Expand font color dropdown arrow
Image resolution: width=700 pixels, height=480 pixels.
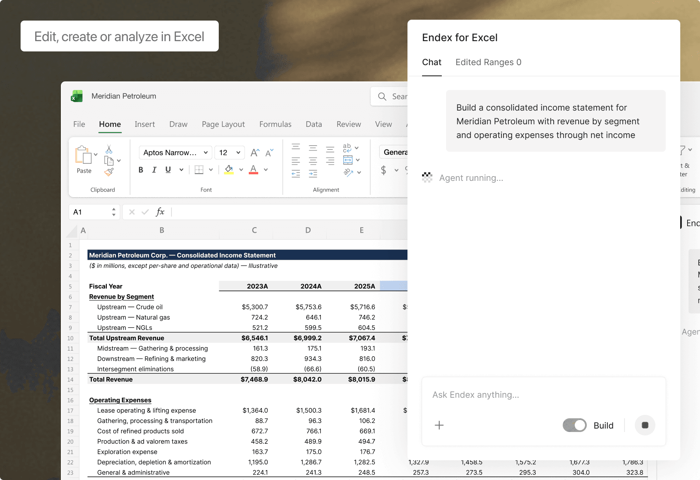(x=266, y=170)
